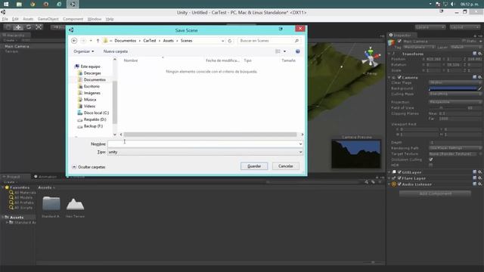Open Internet Explorer from taskbar
This screenshot has width=484, height=272.
[x=59, y=4]
